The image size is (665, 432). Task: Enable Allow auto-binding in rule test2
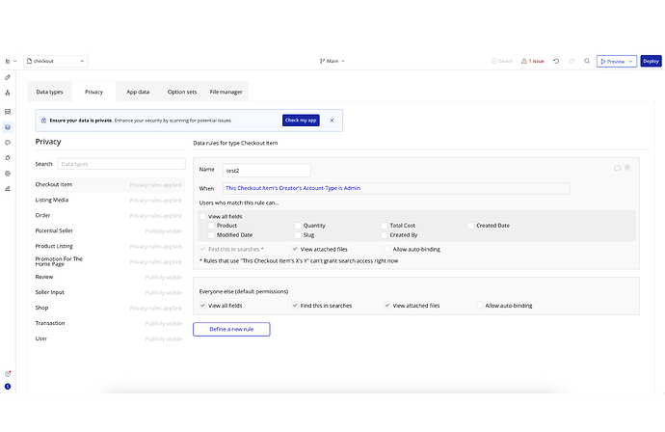click(387, 249)
